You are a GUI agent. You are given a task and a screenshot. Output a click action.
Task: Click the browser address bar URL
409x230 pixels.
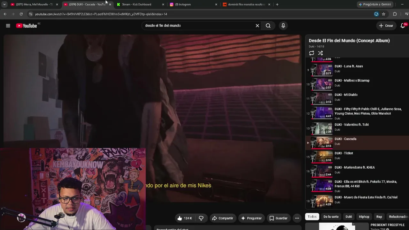(x=101, y=14)
